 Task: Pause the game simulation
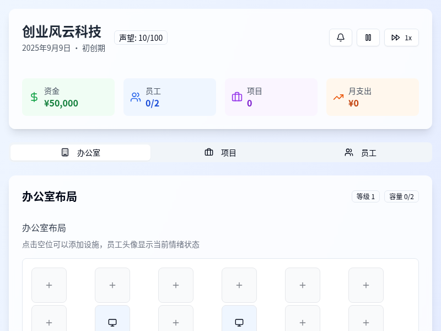(x=368, y=38)
